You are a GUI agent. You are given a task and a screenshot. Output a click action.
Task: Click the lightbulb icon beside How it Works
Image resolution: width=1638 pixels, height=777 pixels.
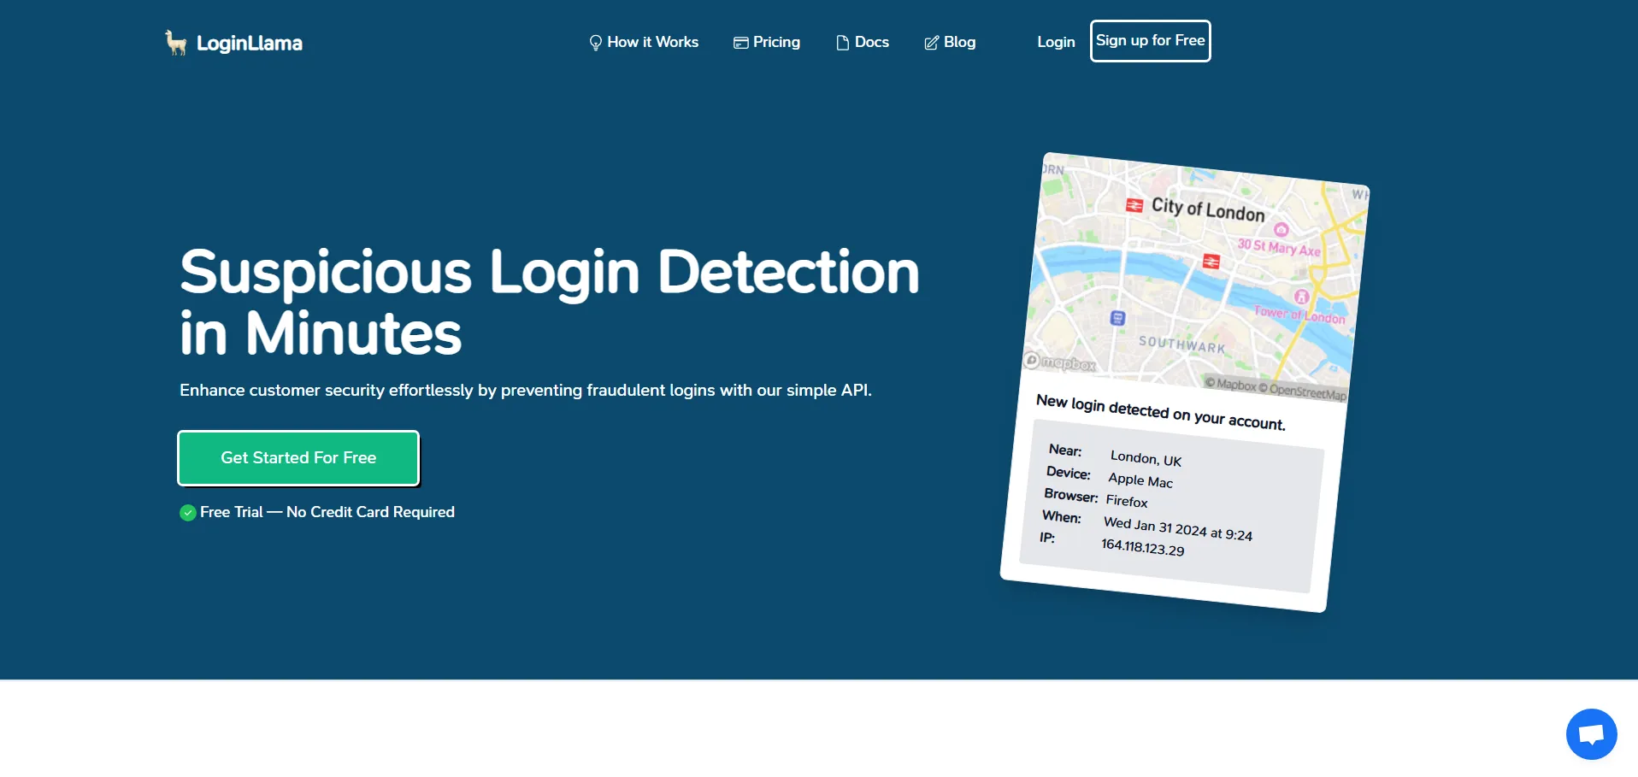pos(595,43)
